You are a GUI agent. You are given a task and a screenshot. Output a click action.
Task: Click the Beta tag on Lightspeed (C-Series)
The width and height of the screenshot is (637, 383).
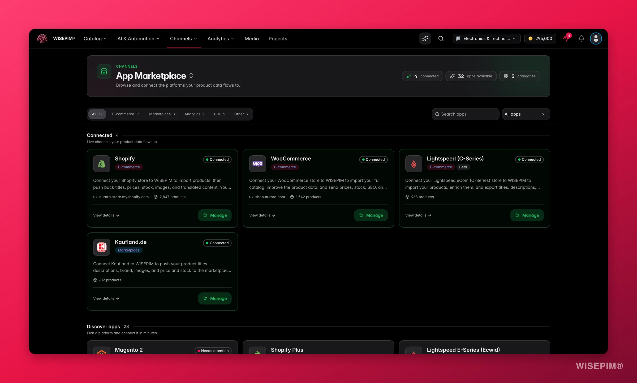tap(463, 167)
